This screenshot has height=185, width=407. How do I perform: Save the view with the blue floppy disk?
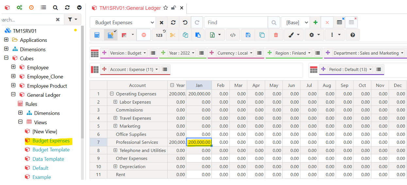(248, 35)
